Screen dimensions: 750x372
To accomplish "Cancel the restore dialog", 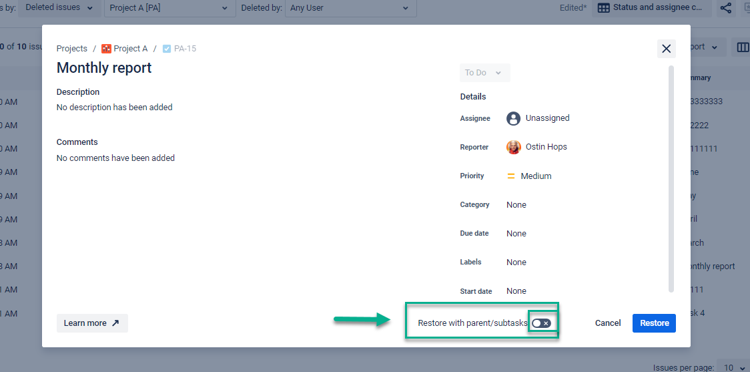I will pyautogui.click(x=607, y=323).
